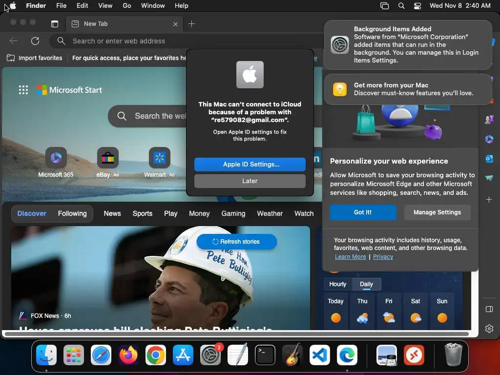The width and height of the screenshot is (500, 375).
Task: Launch Google Chrome from the Dock
Action: [x=156, y=355]
